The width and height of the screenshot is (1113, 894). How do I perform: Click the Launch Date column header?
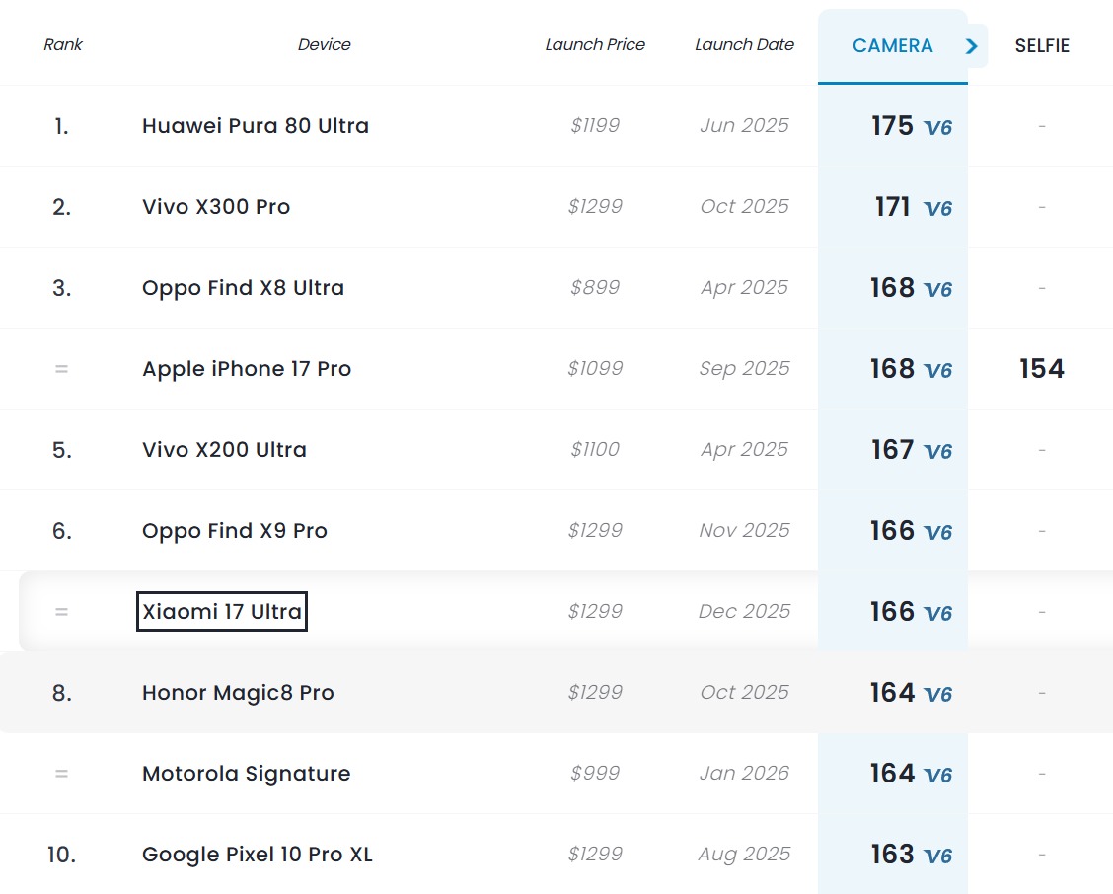(x=744, y=45)
